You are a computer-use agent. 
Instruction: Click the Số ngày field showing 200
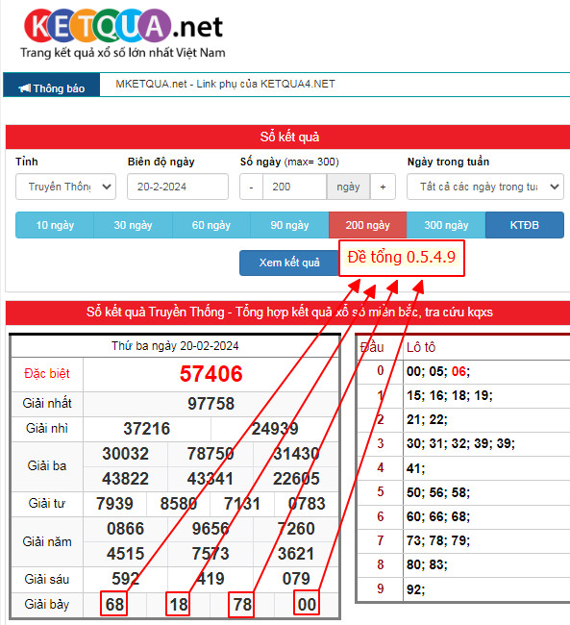pos(294,187)
